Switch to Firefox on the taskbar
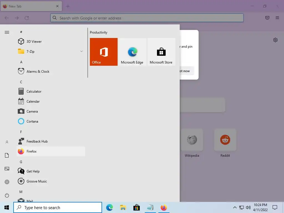The width and height of the screenshot is (284, 213). tap(164, 207)
